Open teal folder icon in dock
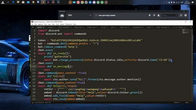Viewport: 196px width, 110px height. [x=74, y=2]
